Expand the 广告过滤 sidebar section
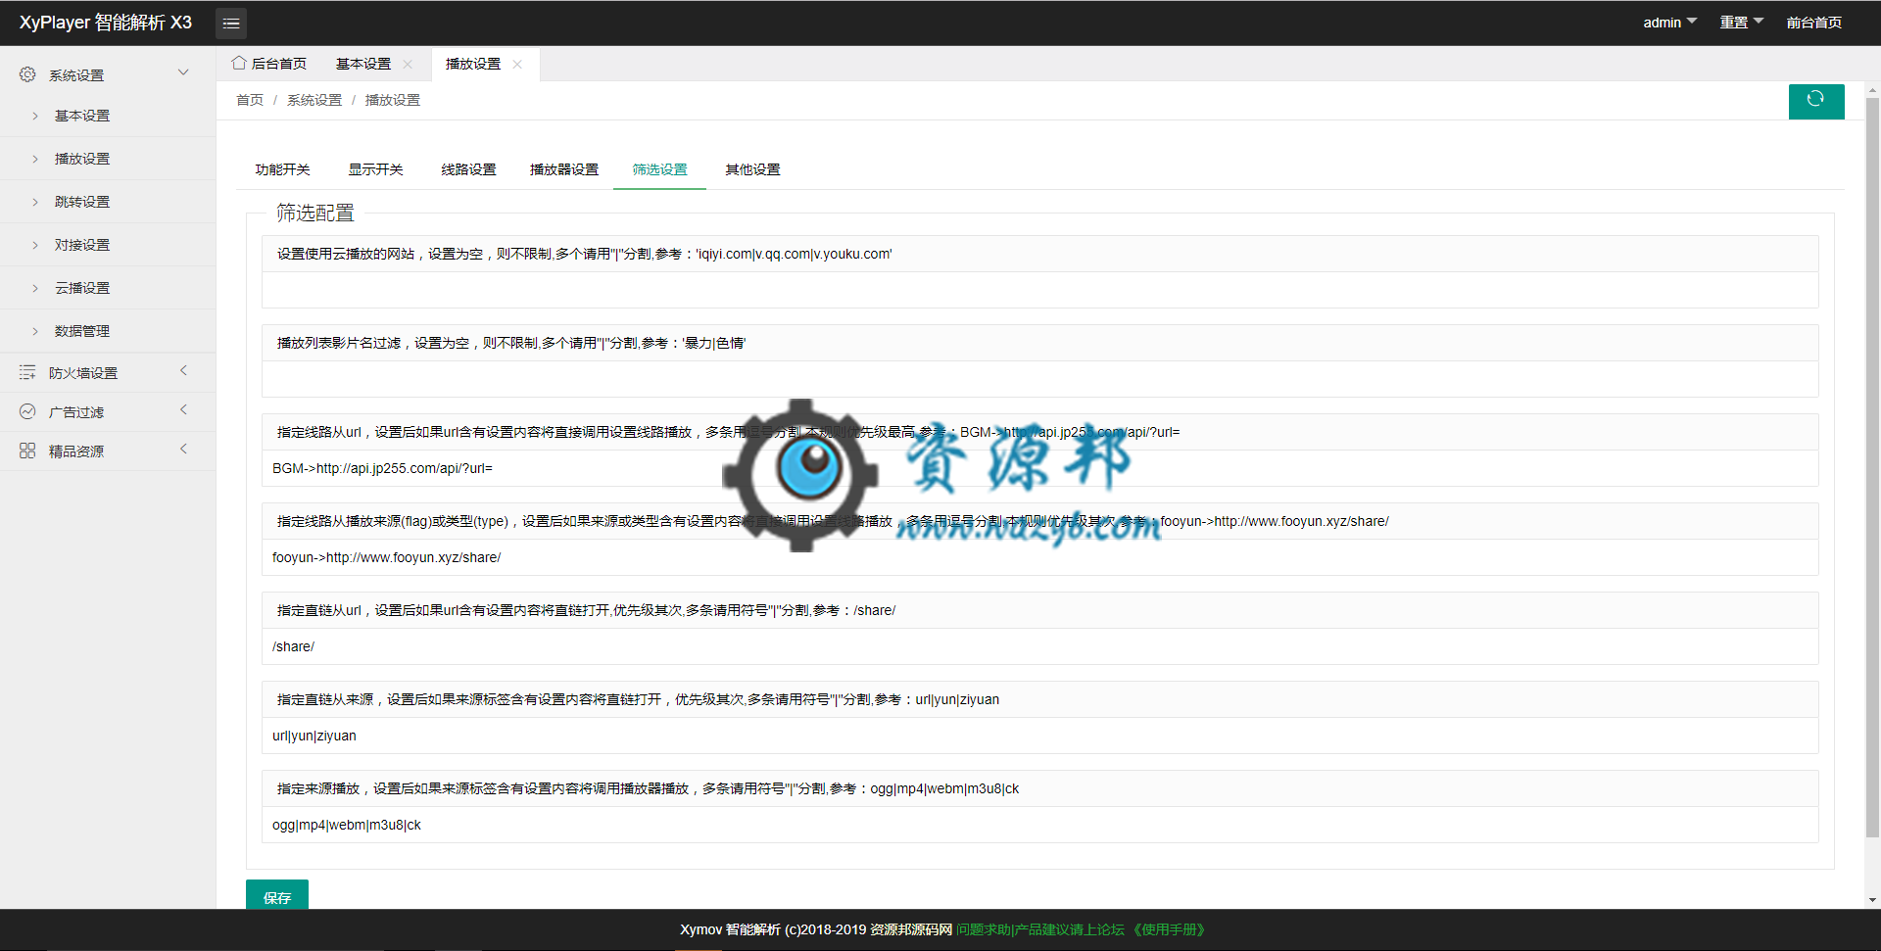 183,409
